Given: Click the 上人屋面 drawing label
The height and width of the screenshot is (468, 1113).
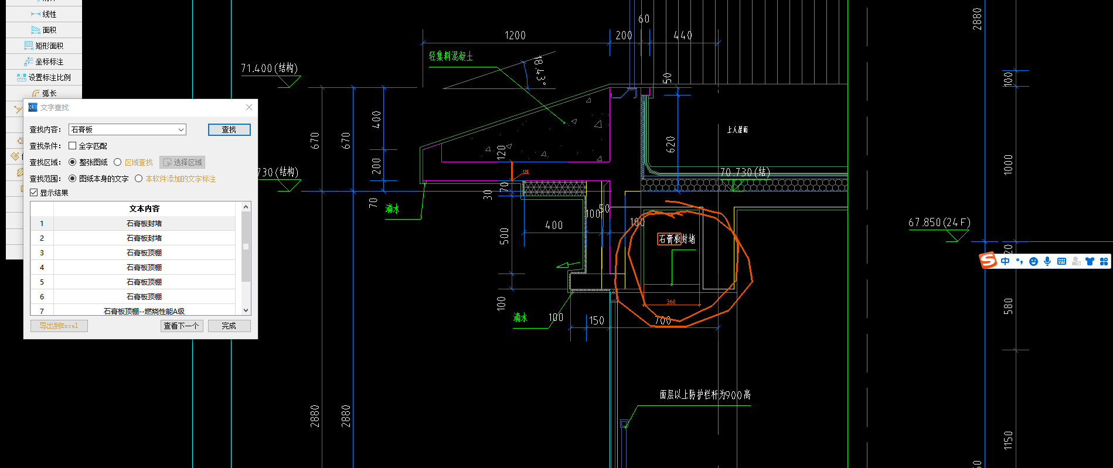Looking at the screenshot, I should pos(737,129).
